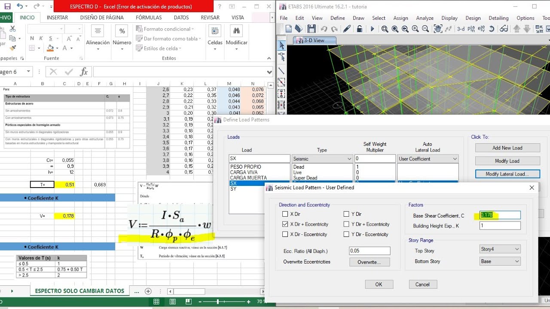The width and height of the screenshot is (550, 309).
Task: Enable the X Dir checkbox
Action: pos(285,214)
